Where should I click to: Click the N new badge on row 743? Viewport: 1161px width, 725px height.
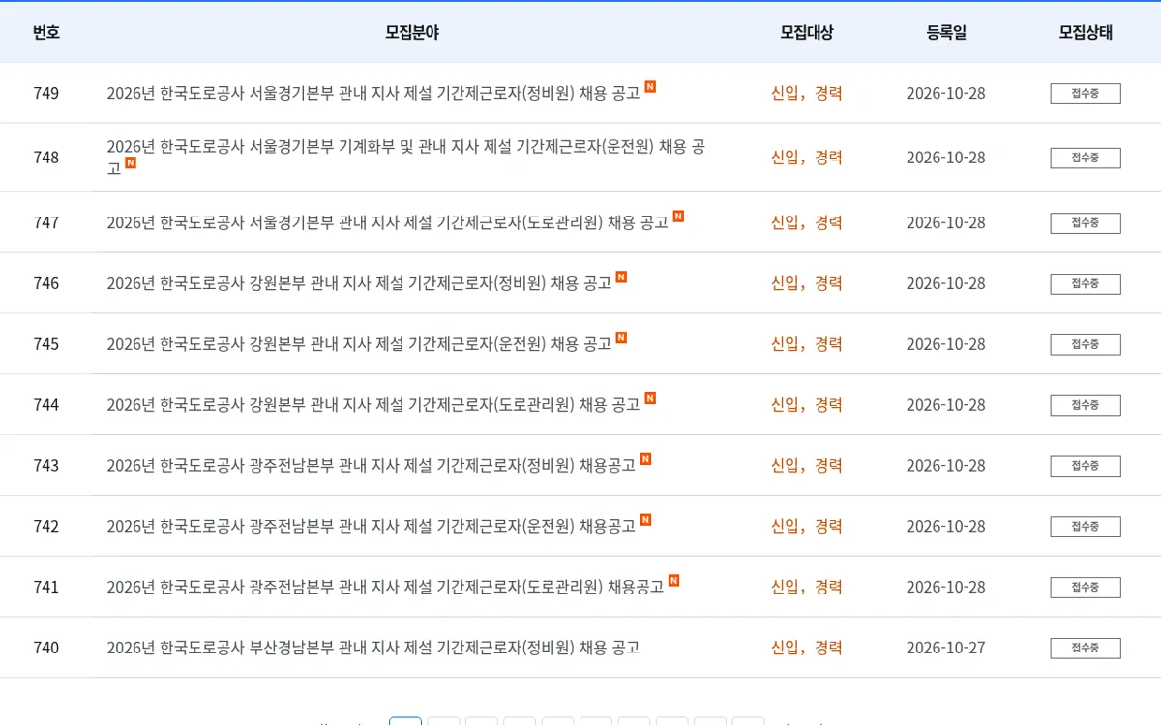coord(645,459)
